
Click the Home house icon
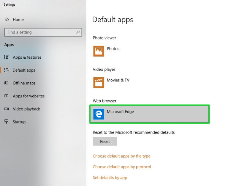7,20
